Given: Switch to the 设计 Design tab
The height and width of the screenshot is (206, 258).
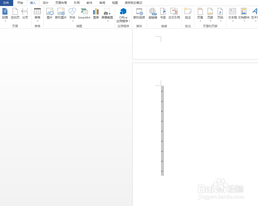Looking at the screenshot, I should [46, 3].
